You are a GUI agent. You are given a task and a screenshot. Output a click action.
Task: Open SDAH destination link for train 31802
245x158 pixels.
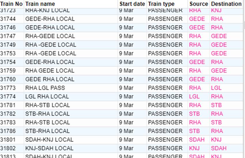point(218,148)
